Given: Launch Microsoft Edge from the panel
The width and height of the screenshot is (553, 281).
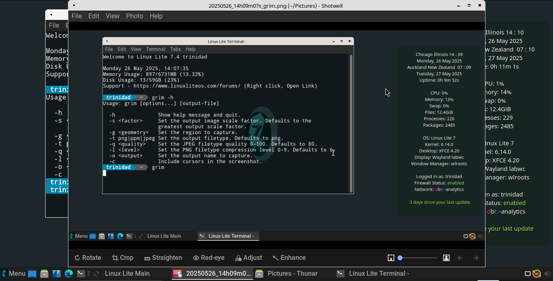Looking at the screenshot, I should pyautogui.click(x=69, y=274).
